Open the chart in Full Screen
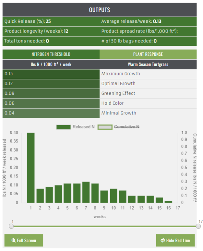The image size is (203, 251). click(x=24, y=240)
